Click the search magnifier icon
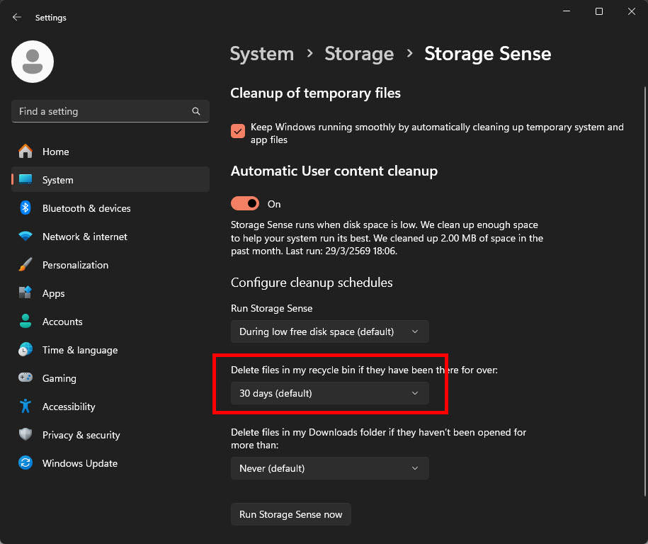 pos(196,111)
